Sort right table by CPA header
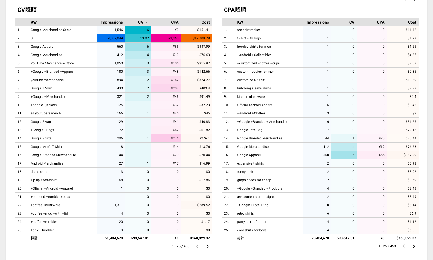This screenshot has height=260, width=433. (x=381, y=22)
